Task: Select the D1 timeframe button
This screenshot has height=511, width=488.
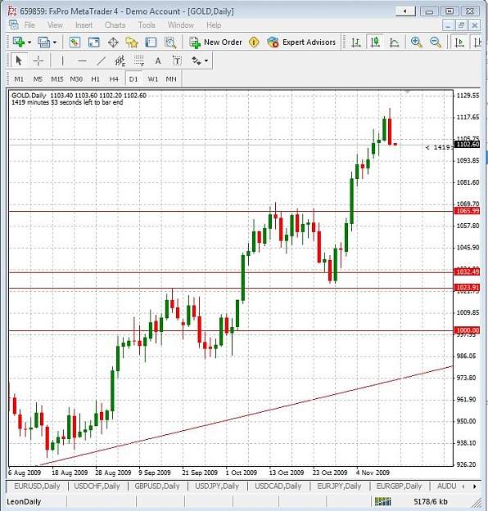Action: [133, 79]
